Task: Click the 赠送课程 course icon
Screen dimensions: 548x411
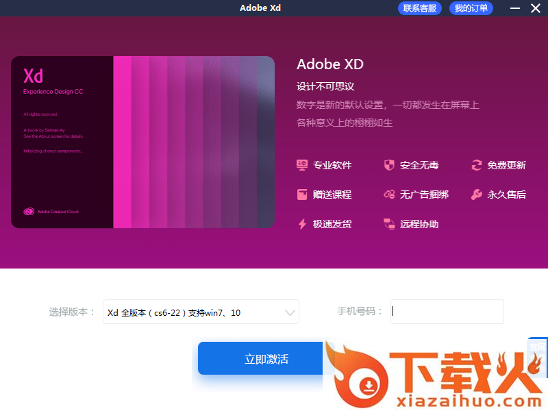Action: tap(302, 195)
